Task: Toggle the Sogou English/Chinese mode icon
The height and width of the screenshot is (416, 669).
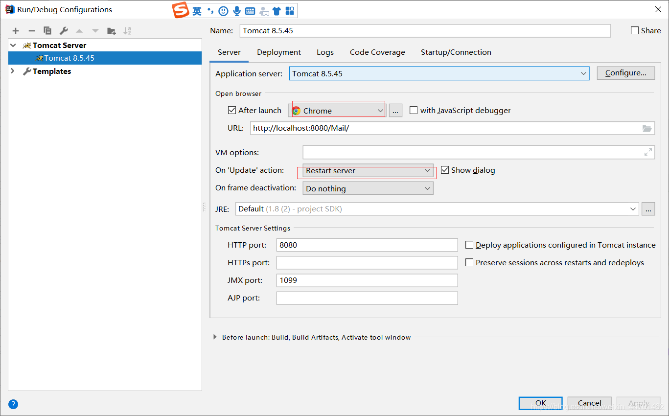Action: pyautogui.click(x=197, y=11)
